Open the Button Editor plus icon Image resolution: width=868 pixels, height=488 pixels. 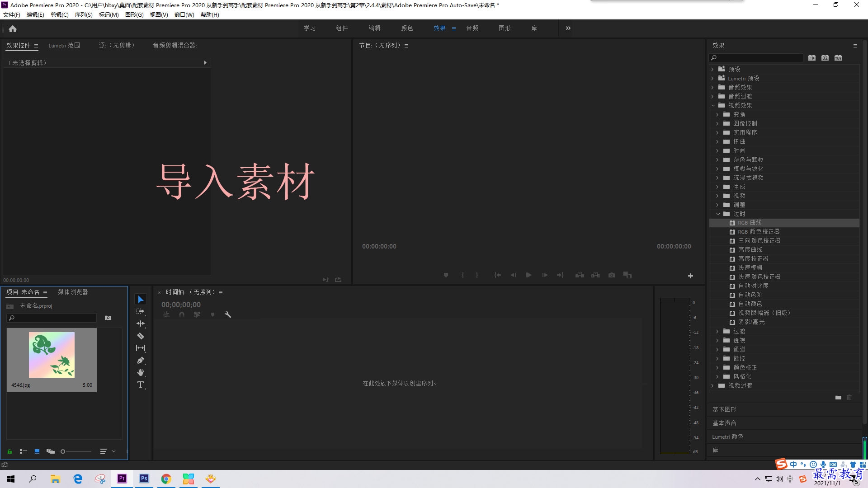click(x=690, y=276)
